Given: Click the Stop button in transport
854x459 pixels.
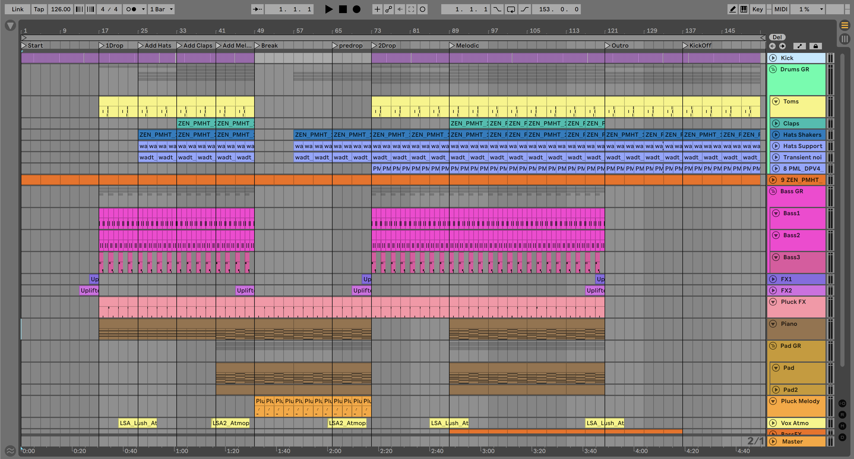Looking at the screenshot, I should (343, 9).
